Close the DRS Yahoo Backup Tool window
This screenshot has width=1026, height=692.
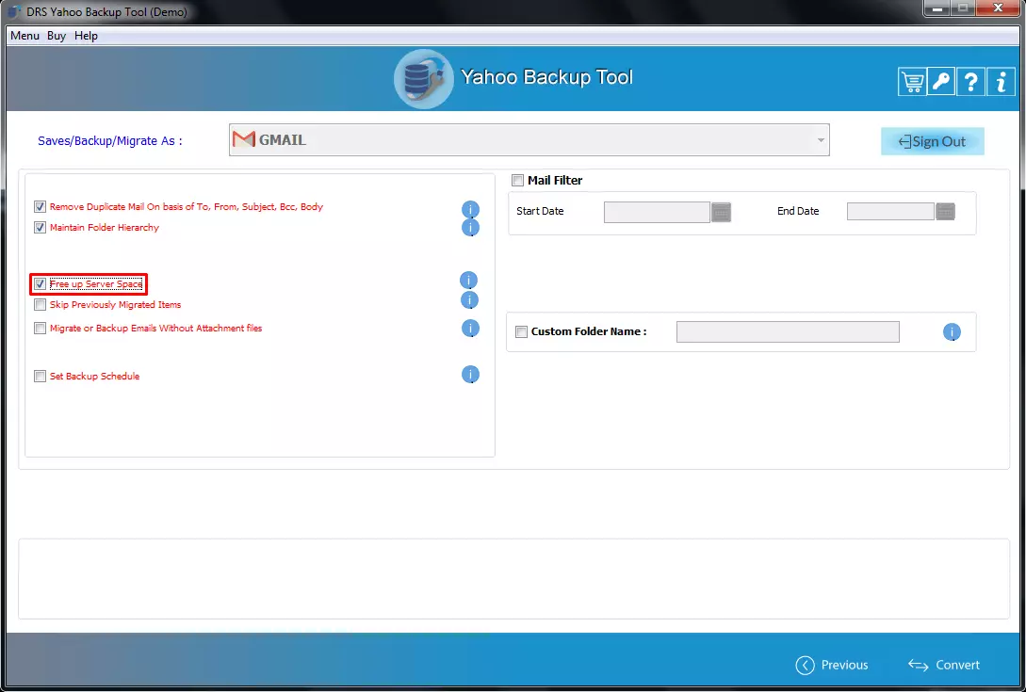pyautogui.click(x=998, y=8)
